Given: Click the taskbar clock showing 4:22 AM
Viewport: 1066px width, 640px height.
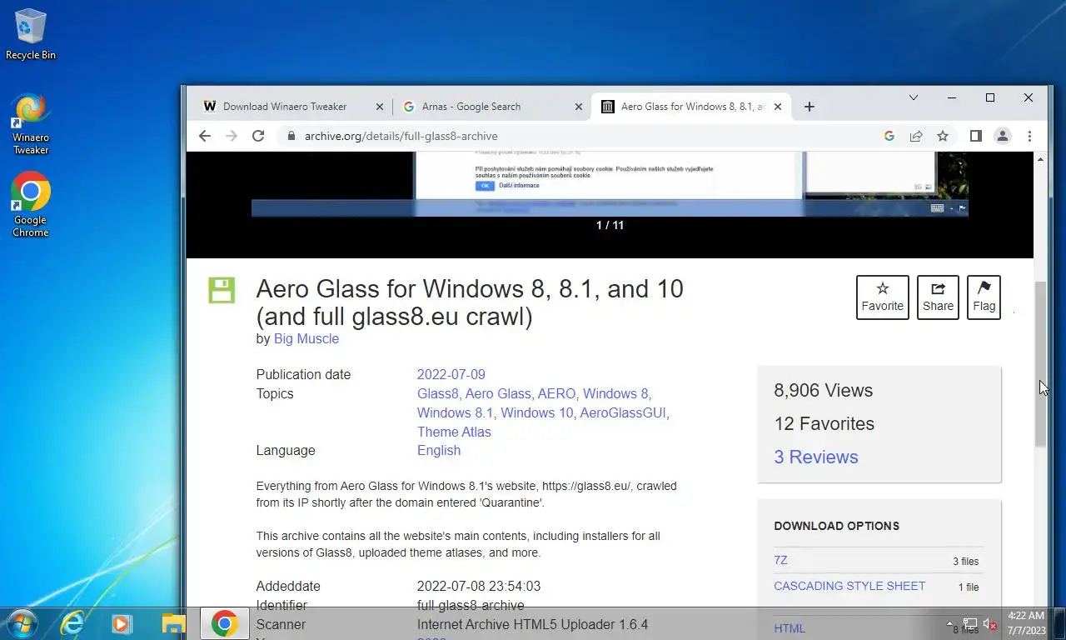Looking at the screenshot, I should (x=1026, y=623).
